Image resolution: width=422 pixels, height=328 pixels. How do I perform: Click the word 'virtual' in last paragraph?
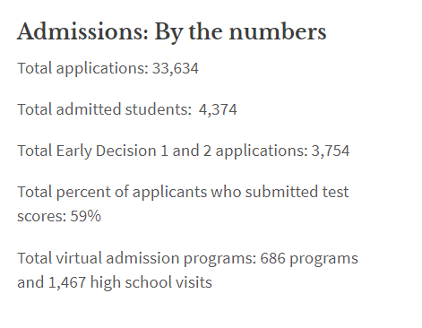click(79, 258)
